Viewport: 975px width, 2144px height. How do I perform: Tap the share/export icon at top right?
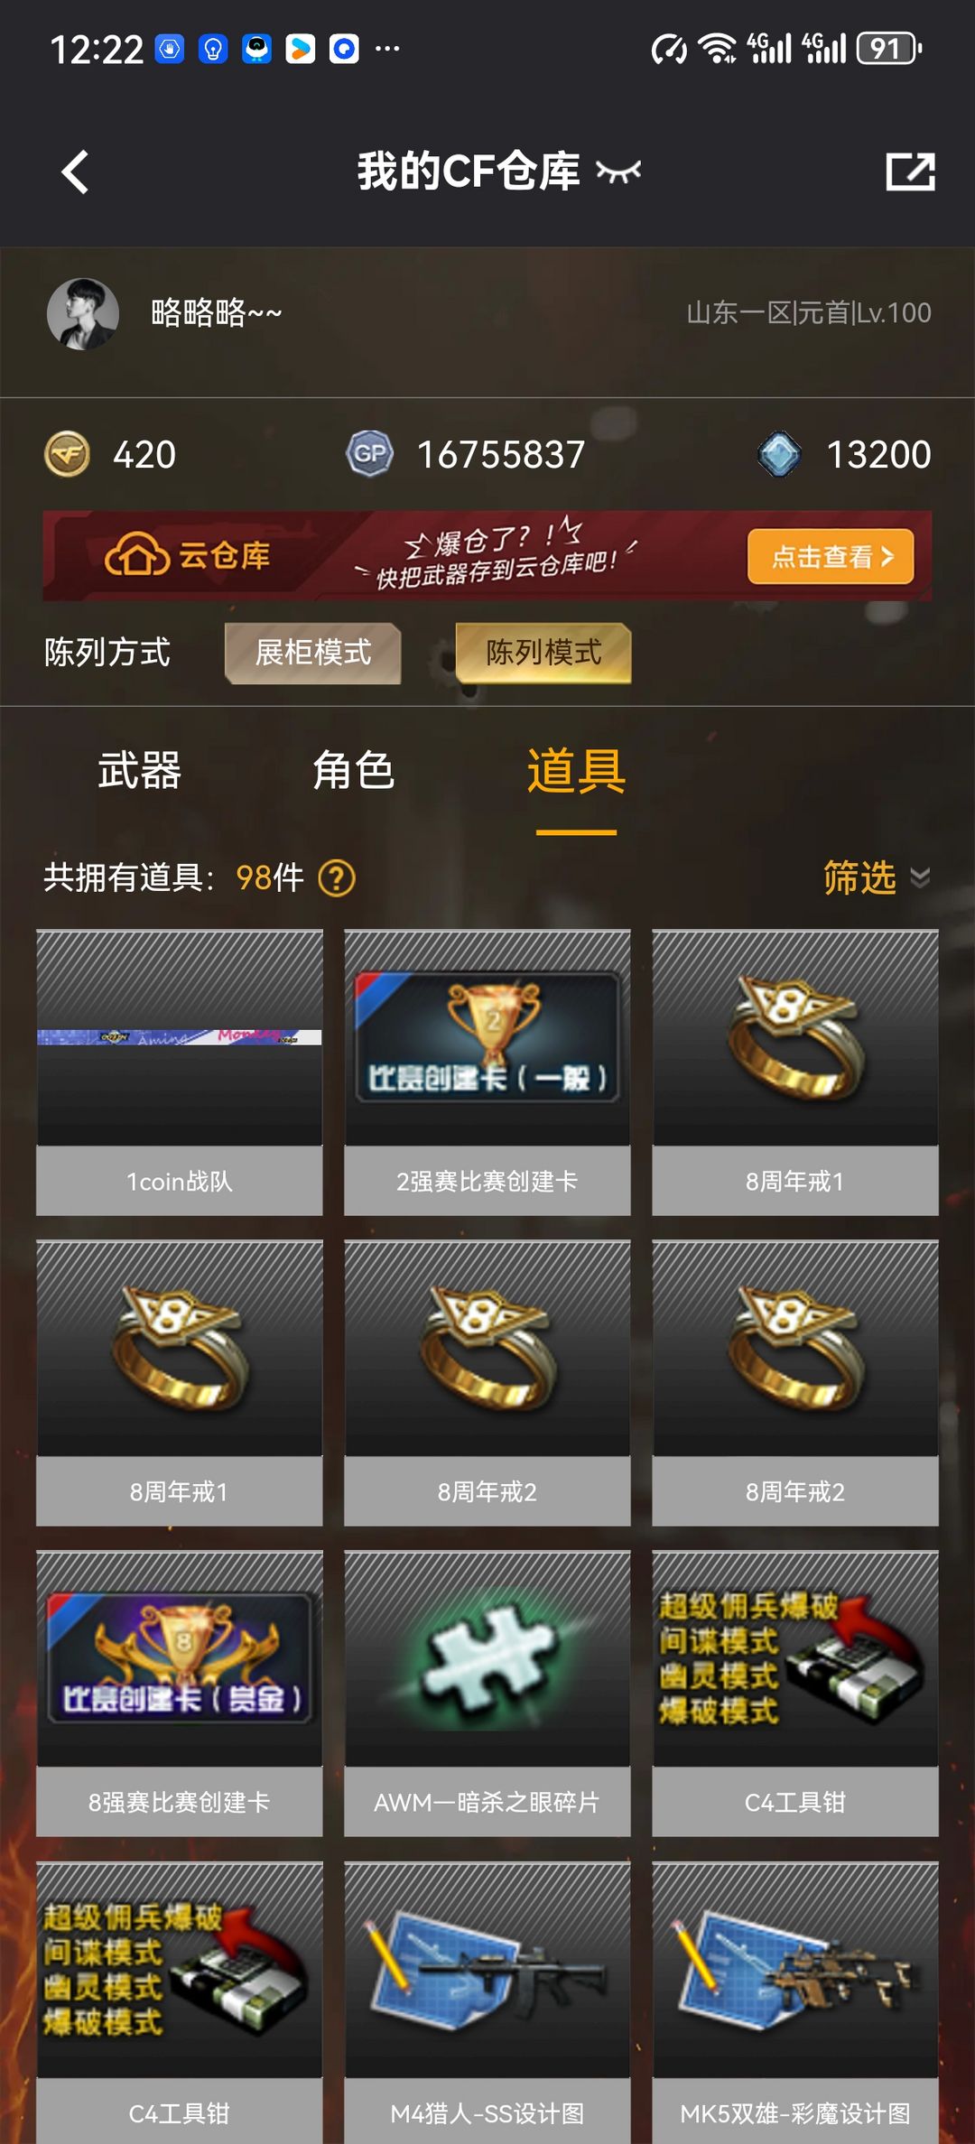(910, 172)
